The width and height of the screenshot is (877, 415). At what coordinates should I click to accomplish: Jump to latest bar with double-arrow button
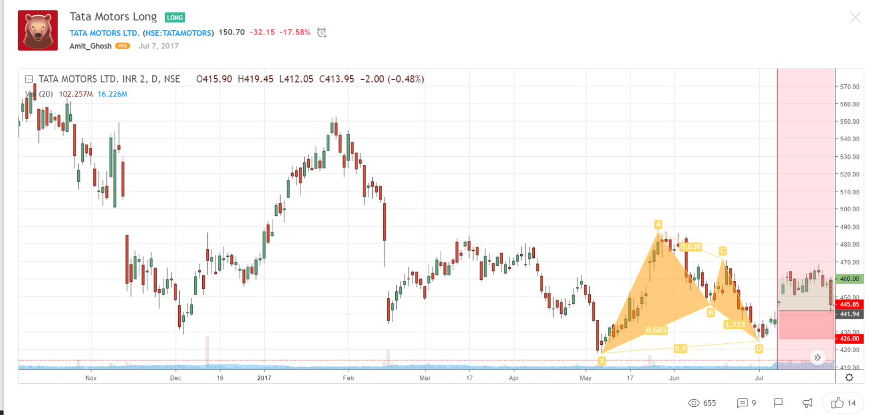817,358
